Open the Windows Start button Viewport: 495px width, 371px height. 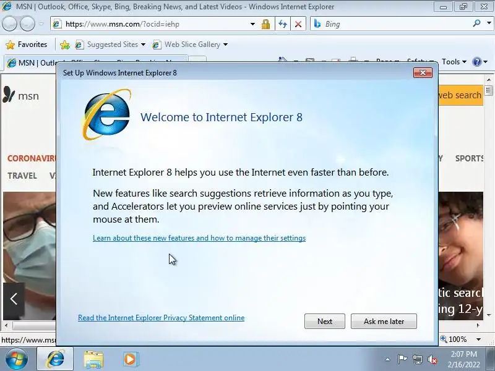(x=16, y=359)
